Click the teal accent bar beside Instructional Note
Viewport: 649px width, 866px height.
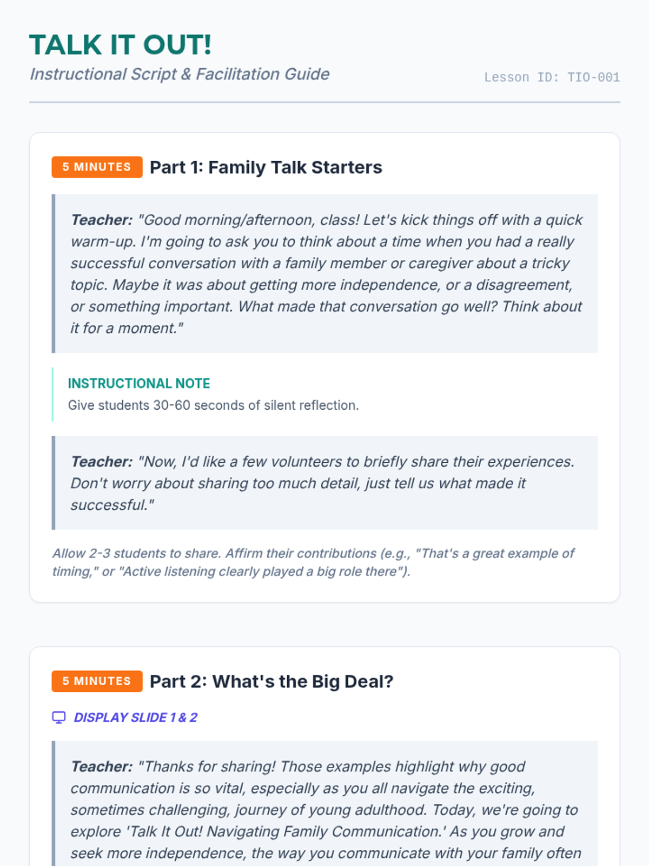(52, 394)
